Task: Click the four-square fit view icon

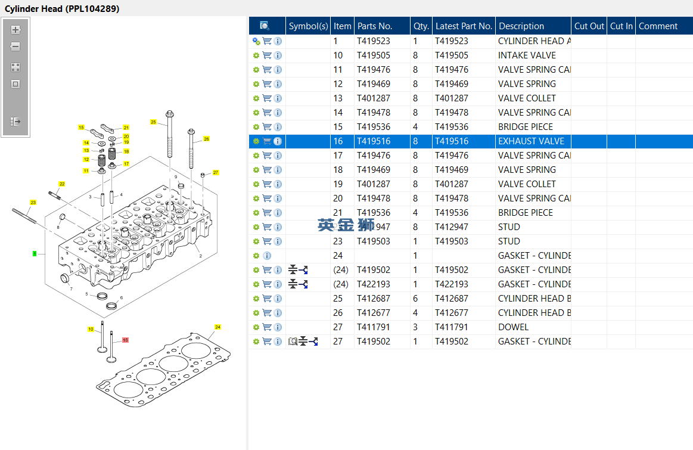Action: [x=15, y=67]
